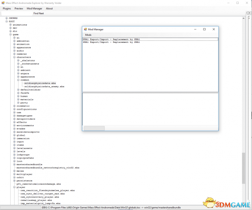The image size is (252, 210).
Task: Click the audio folder label
Action: tap(20, 51)
